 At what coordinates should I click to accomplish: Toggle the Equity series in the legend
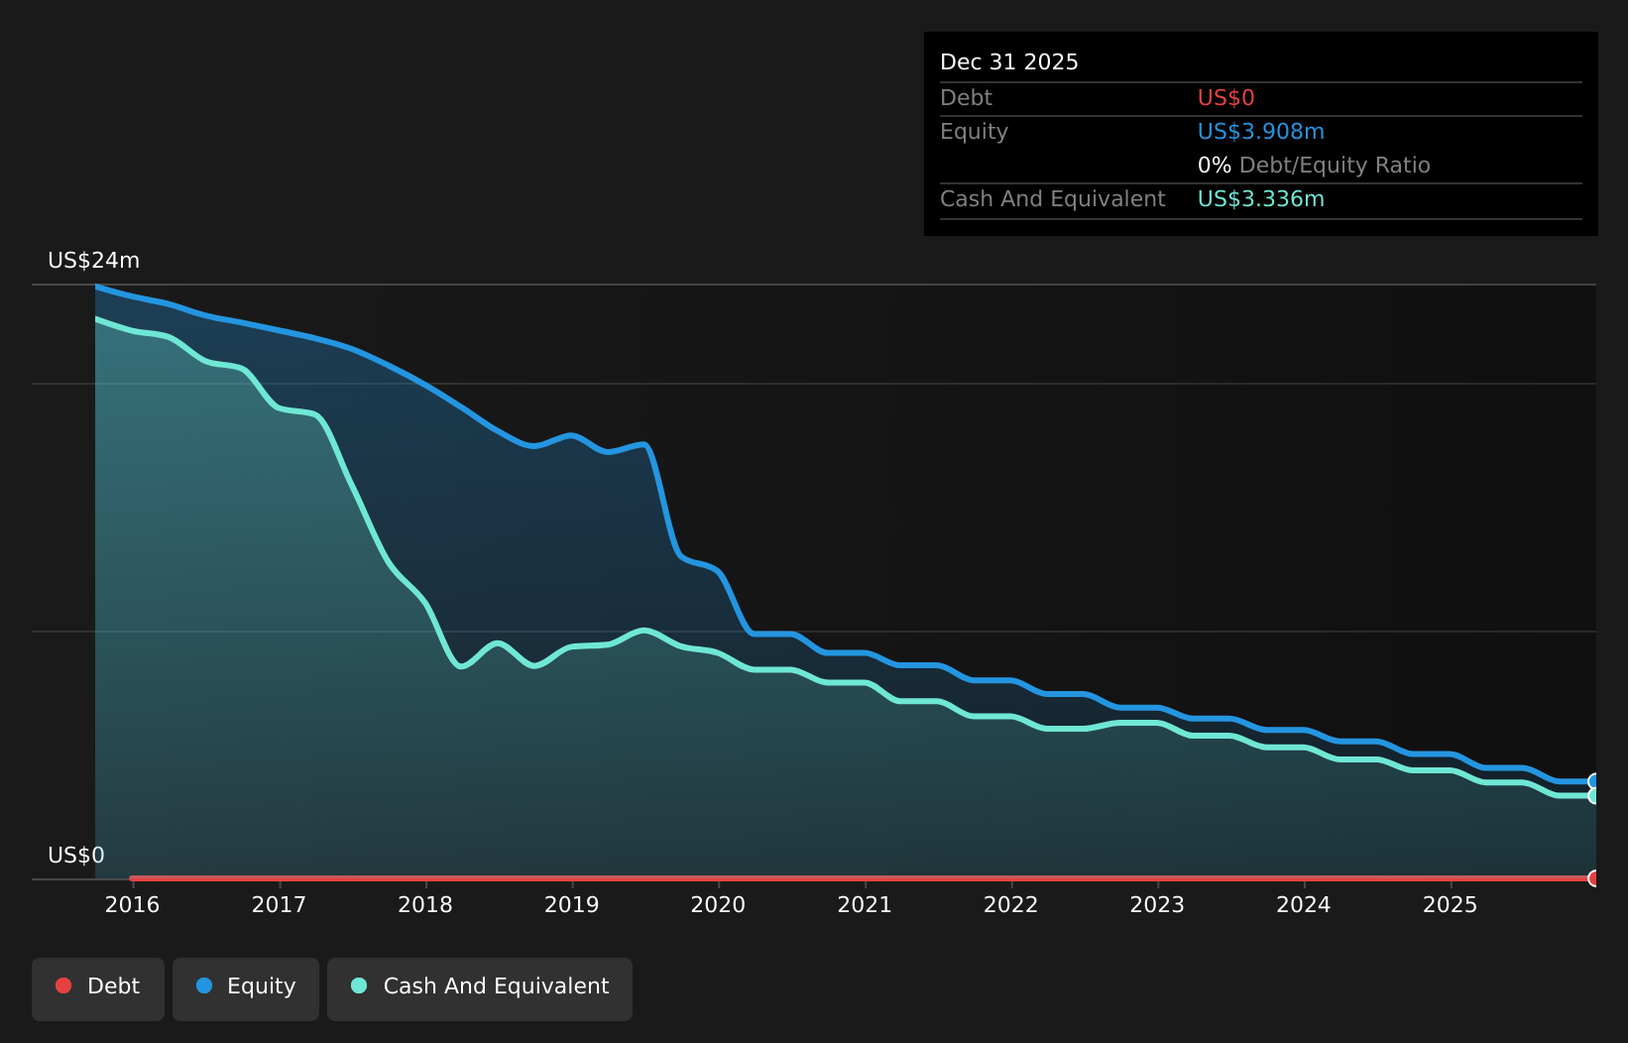(x=246, y=988)
